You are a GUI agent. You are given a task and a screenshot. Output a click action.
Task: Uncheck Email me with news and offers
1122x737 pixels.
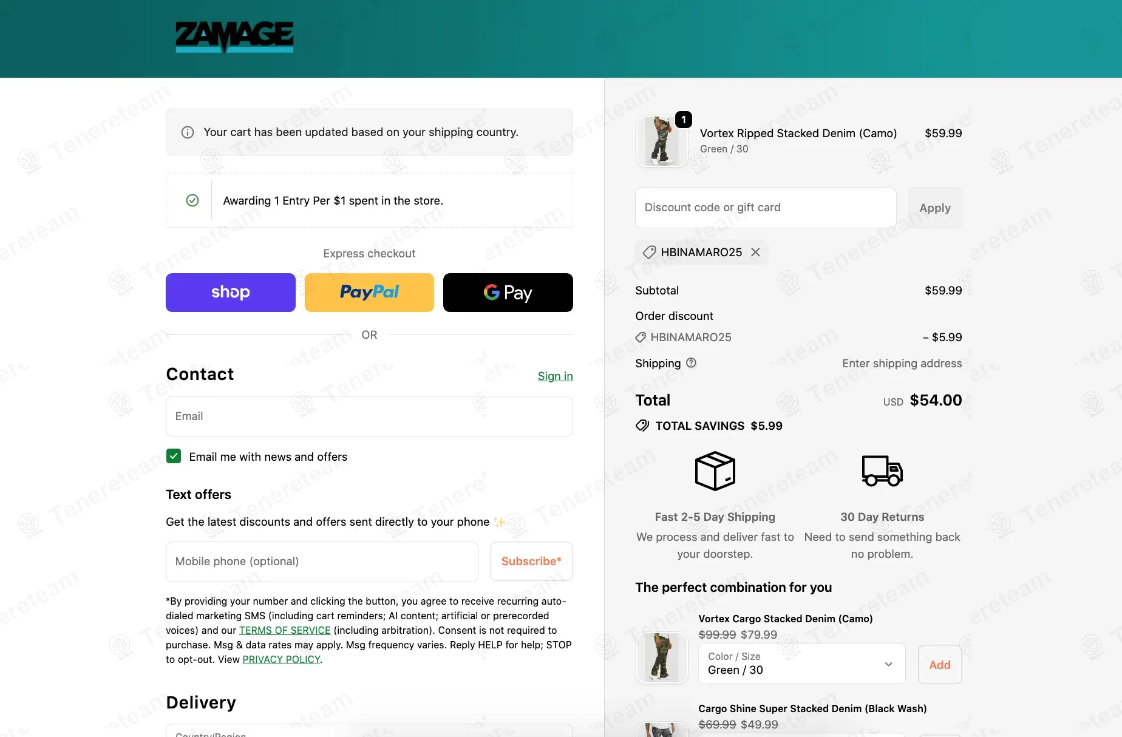tap(174, 456)
